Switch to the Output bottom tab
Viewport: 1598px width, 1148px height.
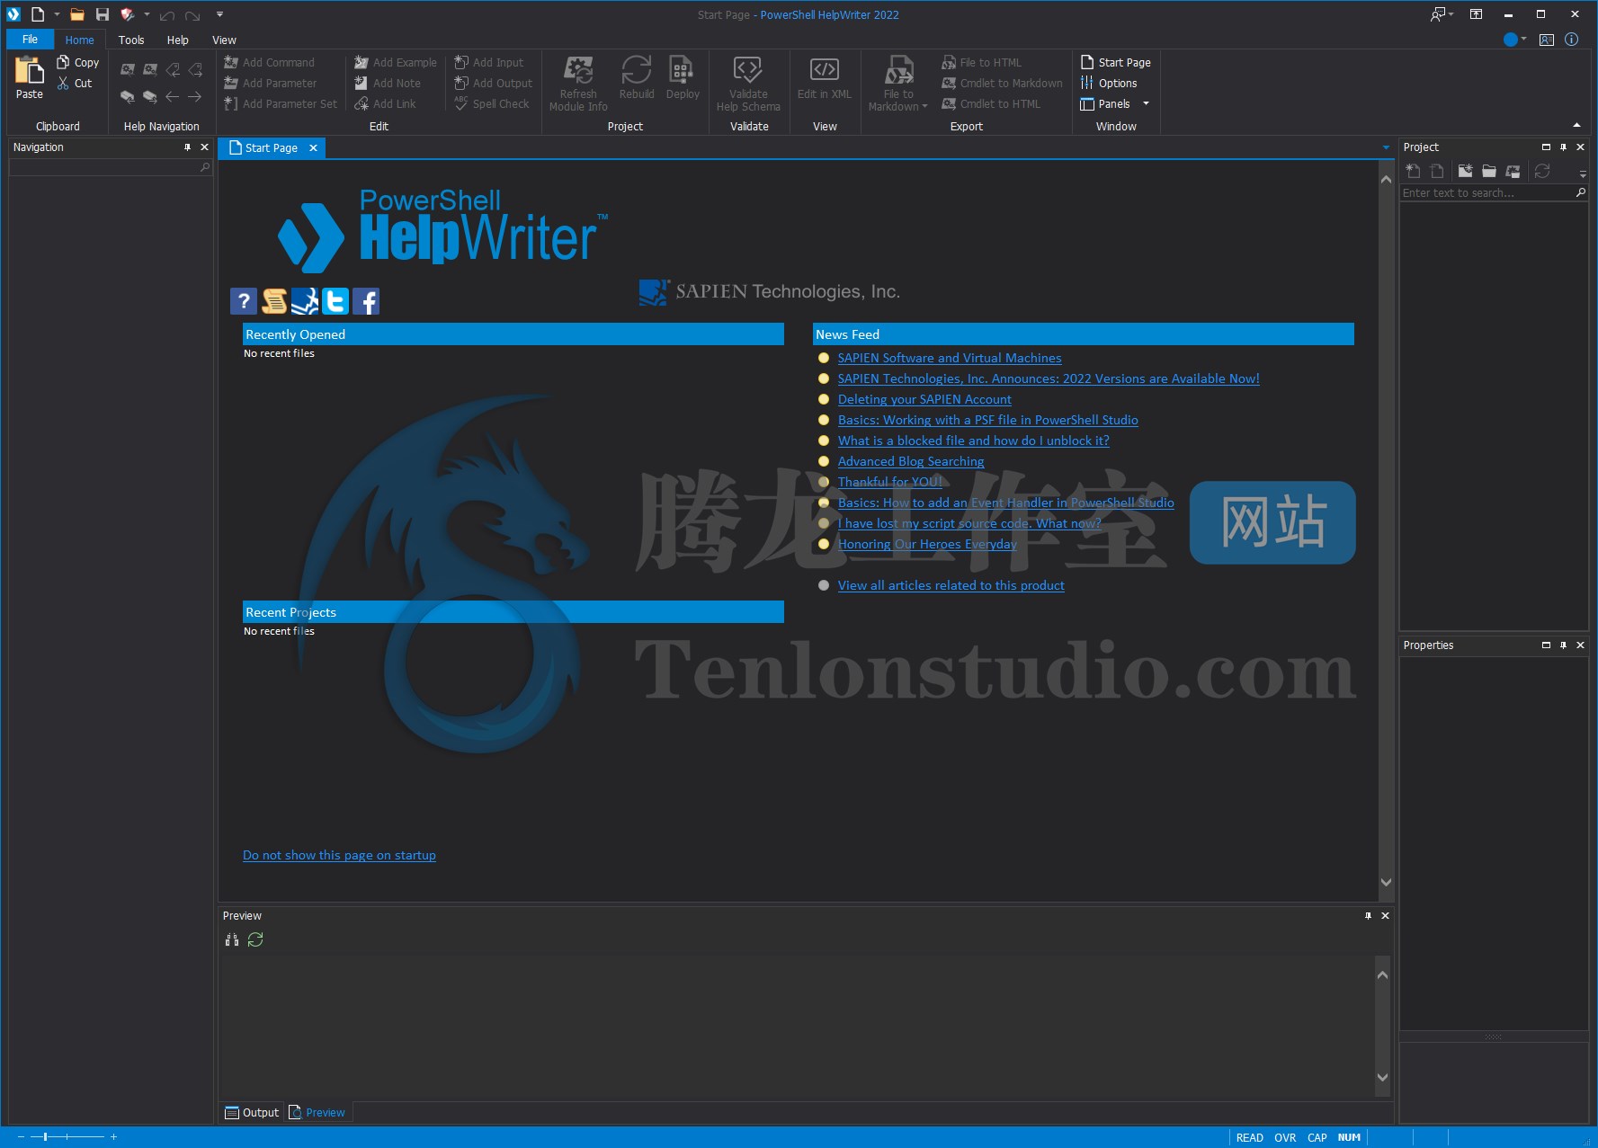[x=252, y=1112]
